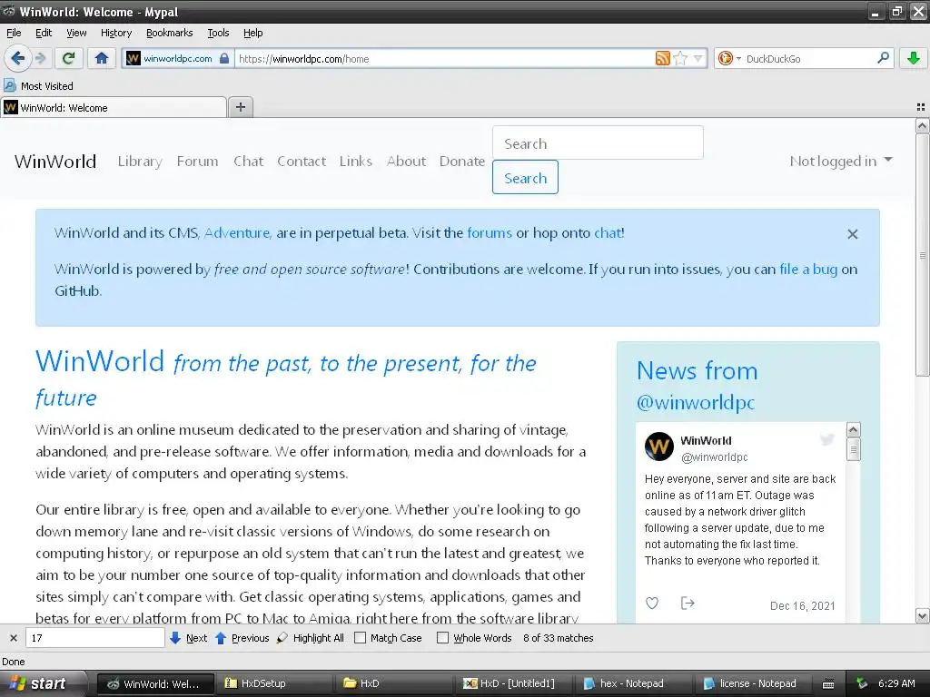The height and width of the screenshot is (697, 930).
Task: Open the Tools menu
Action: pyautogui.click(x=218, y=33)
